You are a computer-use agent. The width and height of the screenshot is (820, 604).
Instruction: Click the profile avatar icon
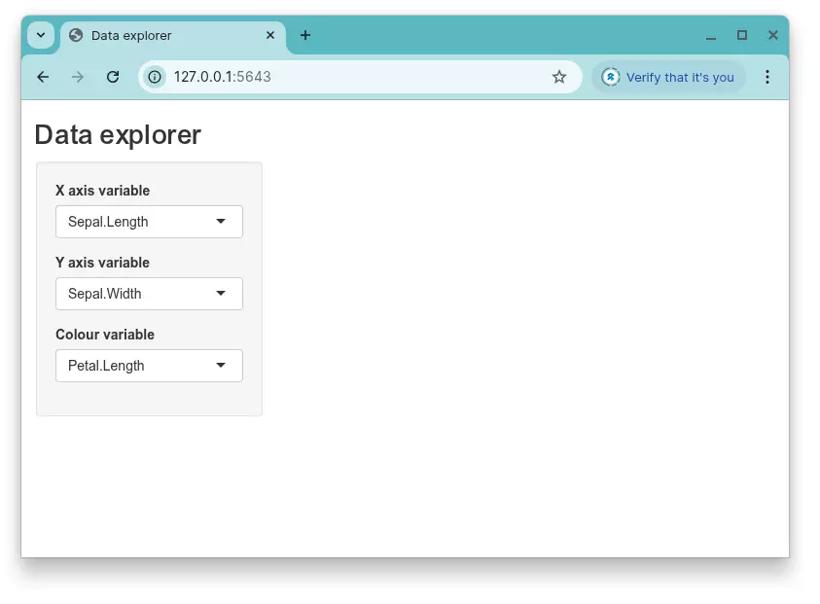pos(610,77)
